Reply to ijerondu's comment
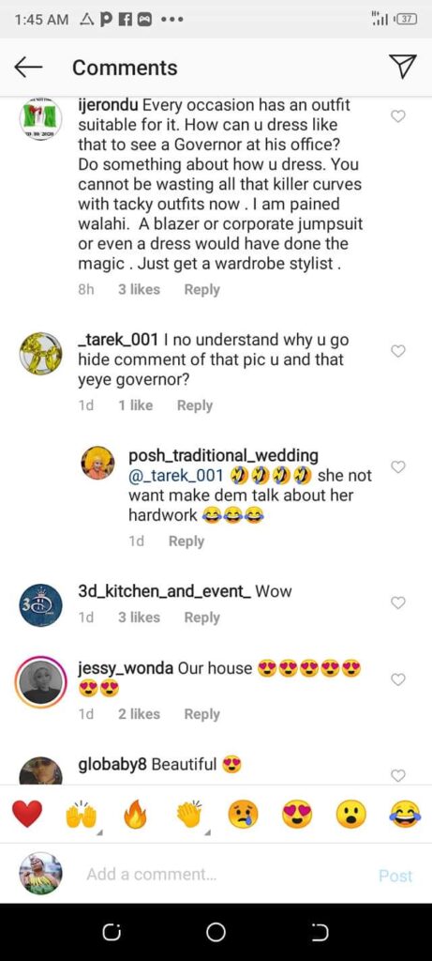 201,289
